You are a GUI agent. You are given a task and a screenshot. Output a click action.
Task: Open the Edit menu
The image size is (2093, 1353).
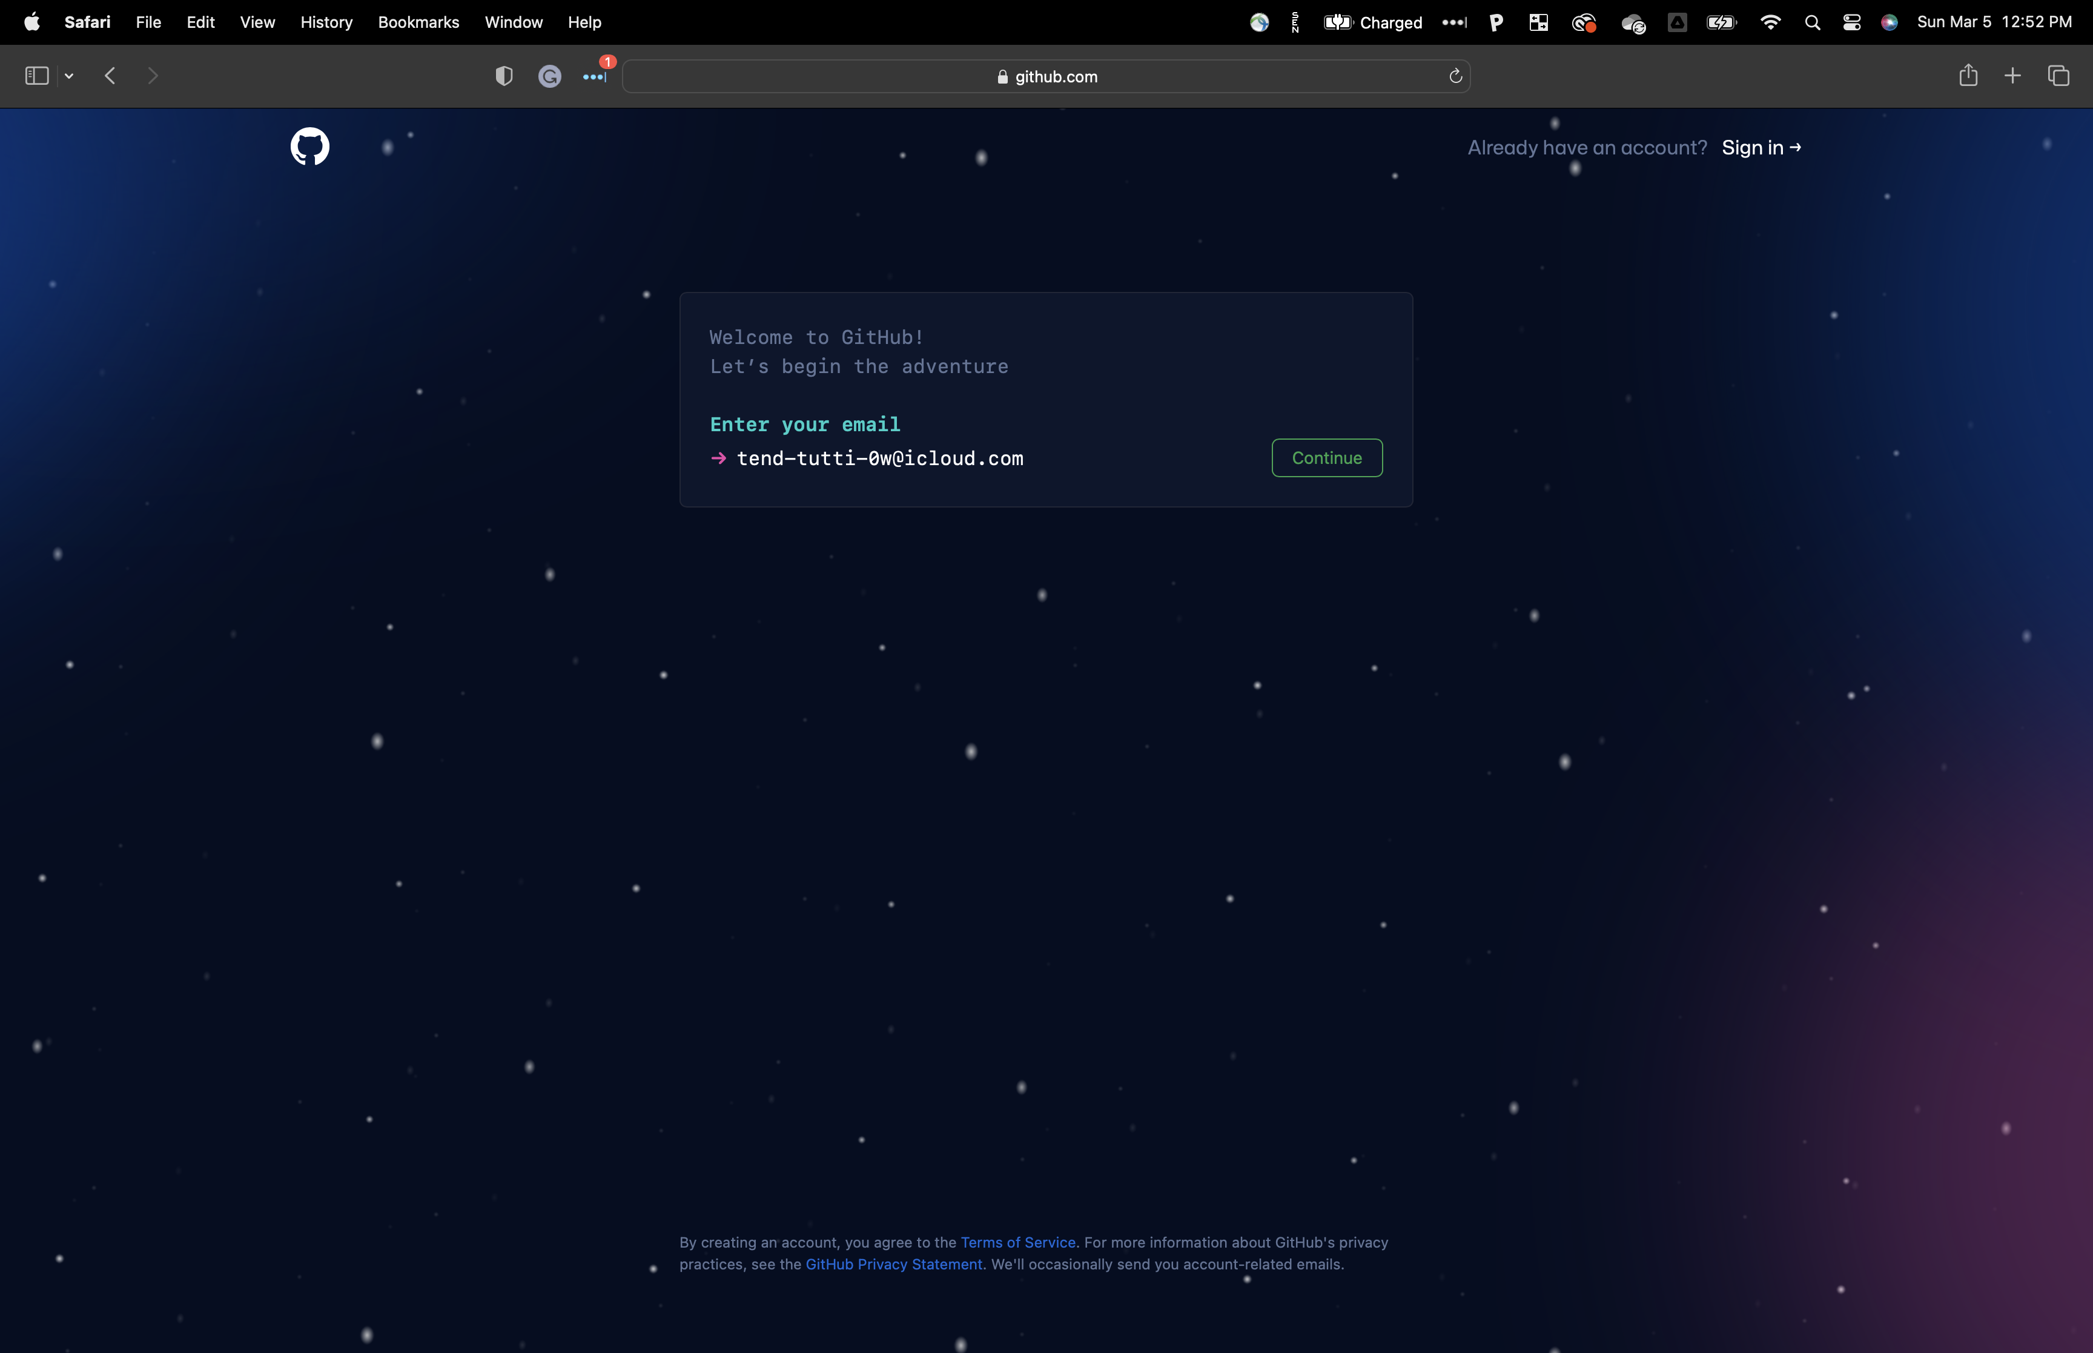coord(200,22)
